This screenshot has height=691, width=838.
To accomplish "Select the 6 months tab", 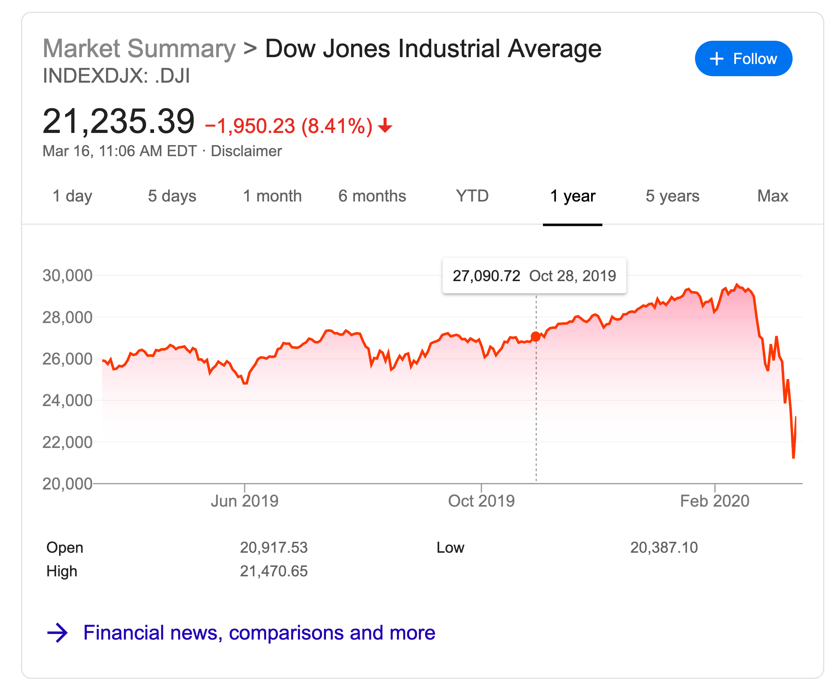I will (x=372, y=196).
